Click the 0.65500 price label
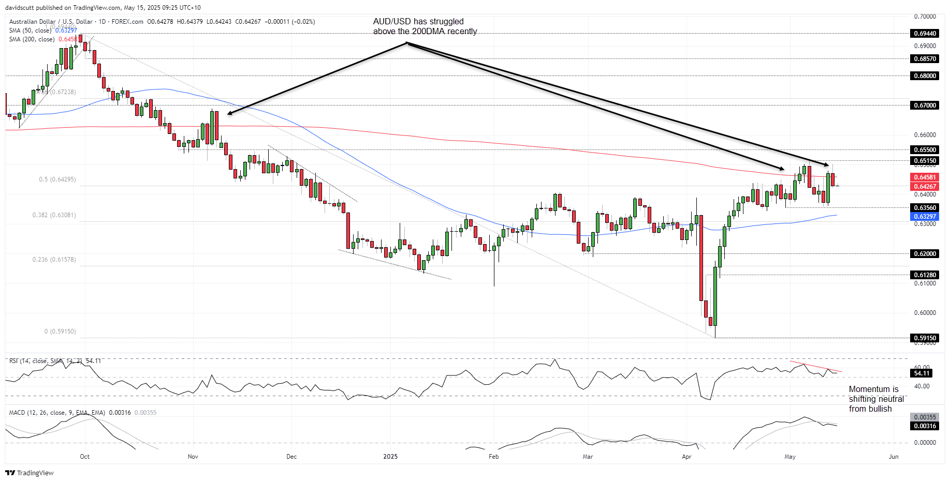The height and width of the screenshot is (482, 950). click(x=925, y=150)
